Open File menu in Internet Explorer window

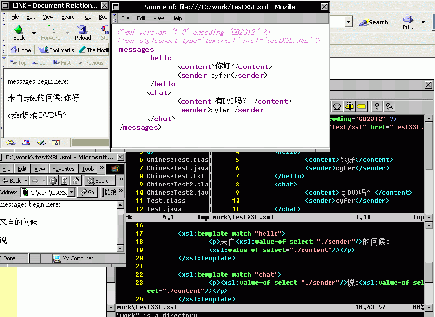coord(6,169)
